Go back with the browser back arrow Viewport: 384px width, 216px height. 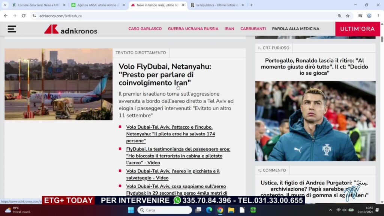point(6,16)
